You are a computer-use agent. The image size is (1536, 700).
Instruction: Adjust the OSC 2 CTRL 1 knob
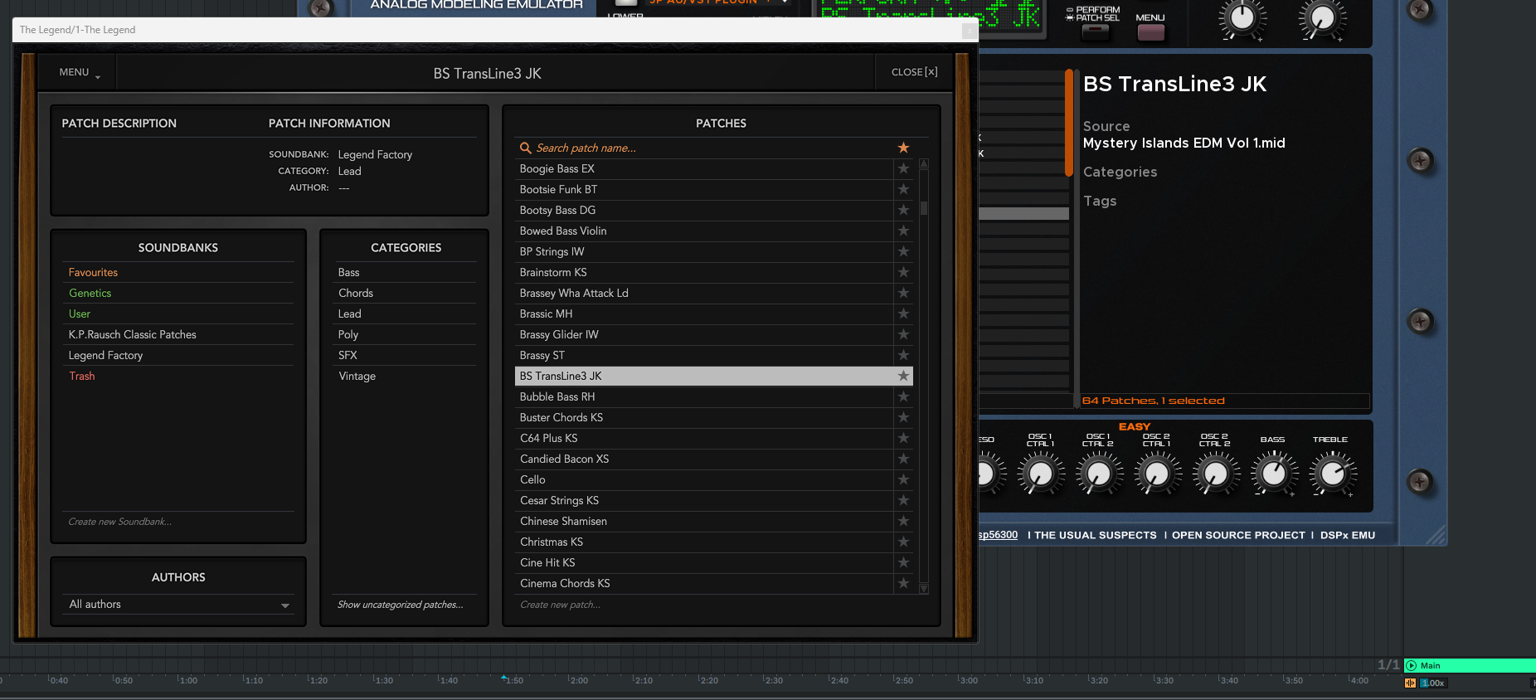pos(1156,474)
